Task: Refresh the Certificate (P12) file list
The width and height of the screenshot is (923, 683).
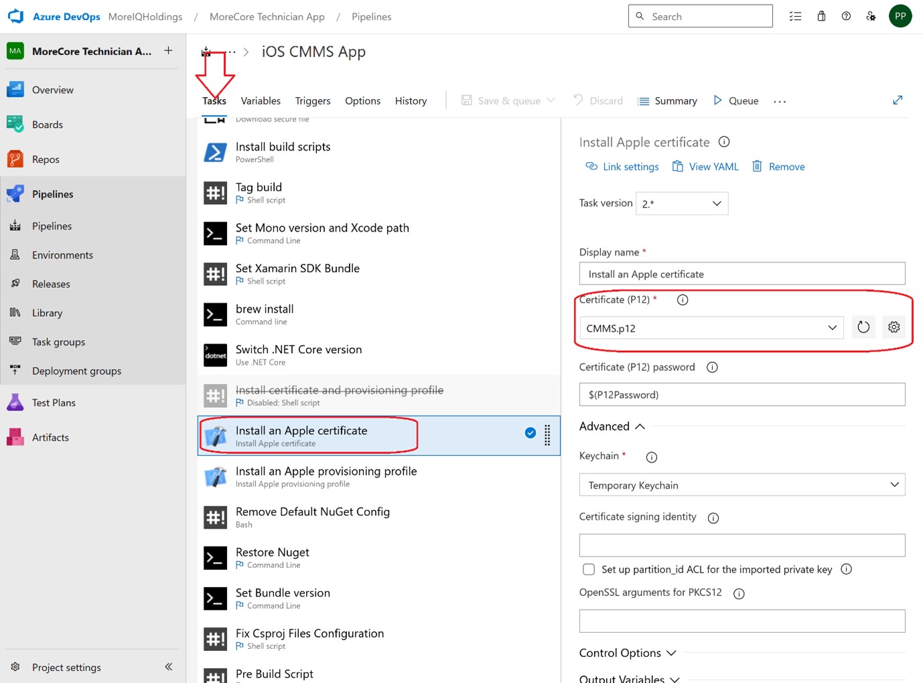Action: pos(863,327)
